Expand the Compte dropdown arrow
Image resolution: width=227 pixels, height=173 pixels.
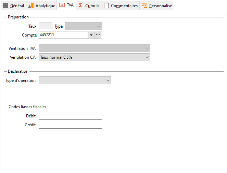(91, 35)
